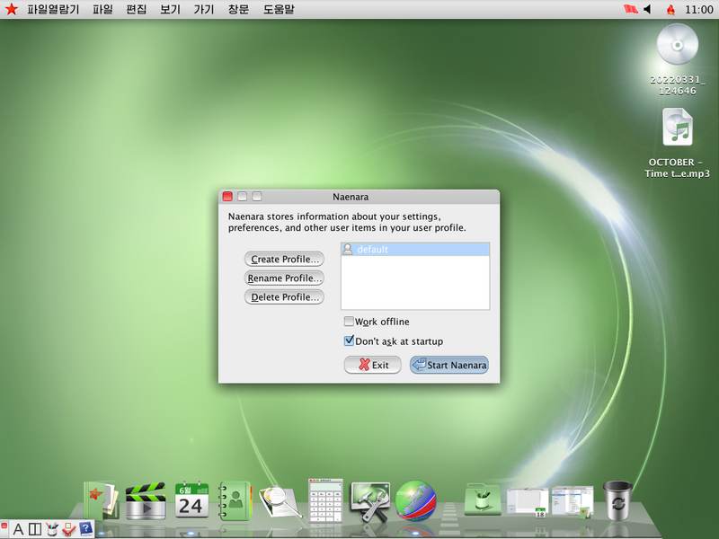
Task: Open the trash bin in dock
Action: pyautogui.click(x=617, y=500)
